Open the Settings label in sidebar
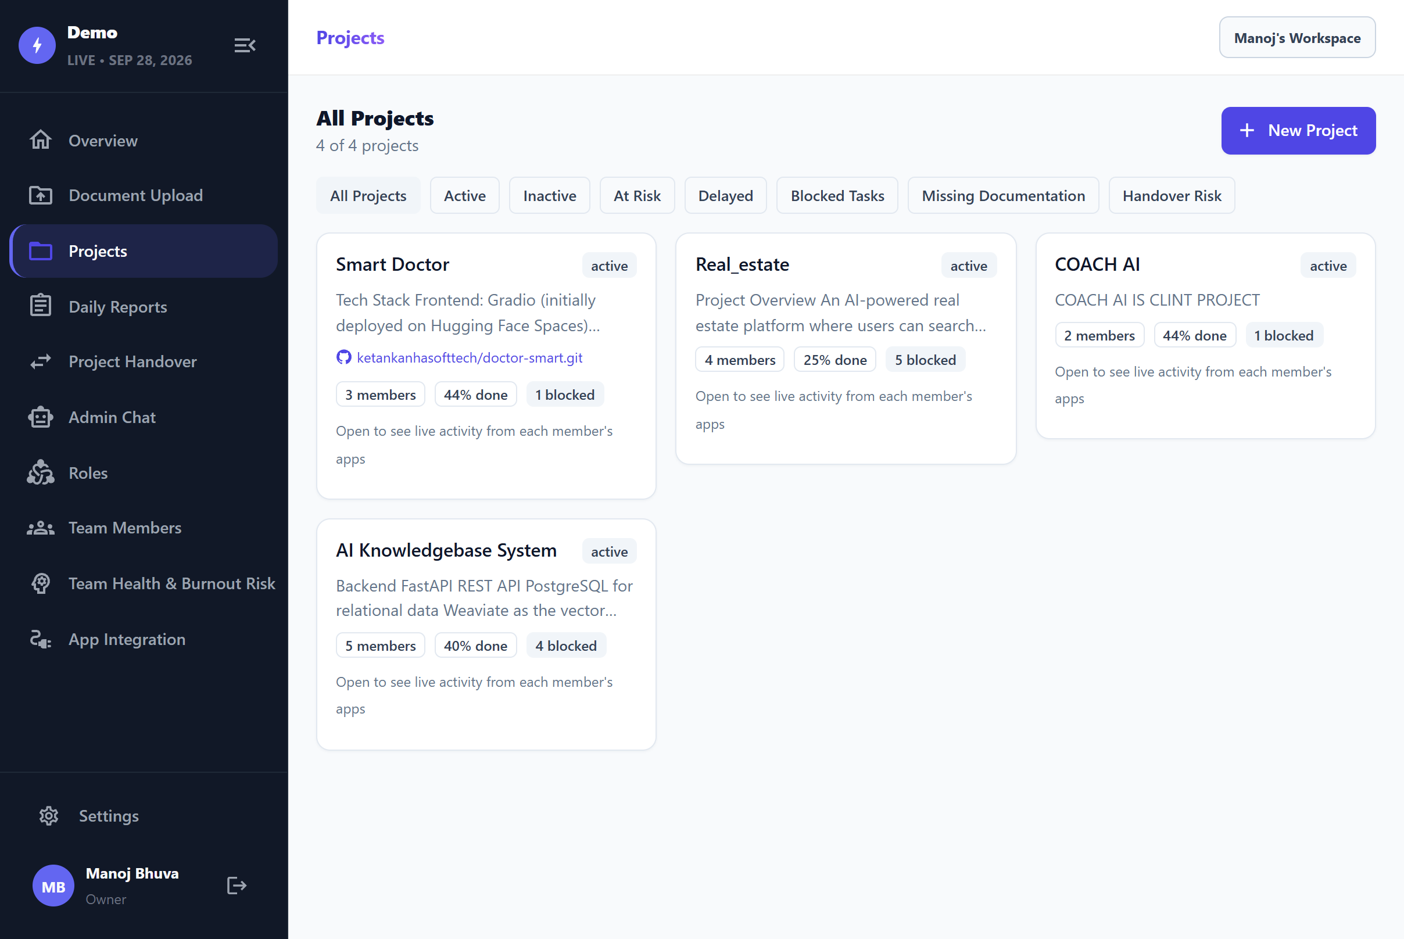This screenshot has height=939, width=1404. 109,816
